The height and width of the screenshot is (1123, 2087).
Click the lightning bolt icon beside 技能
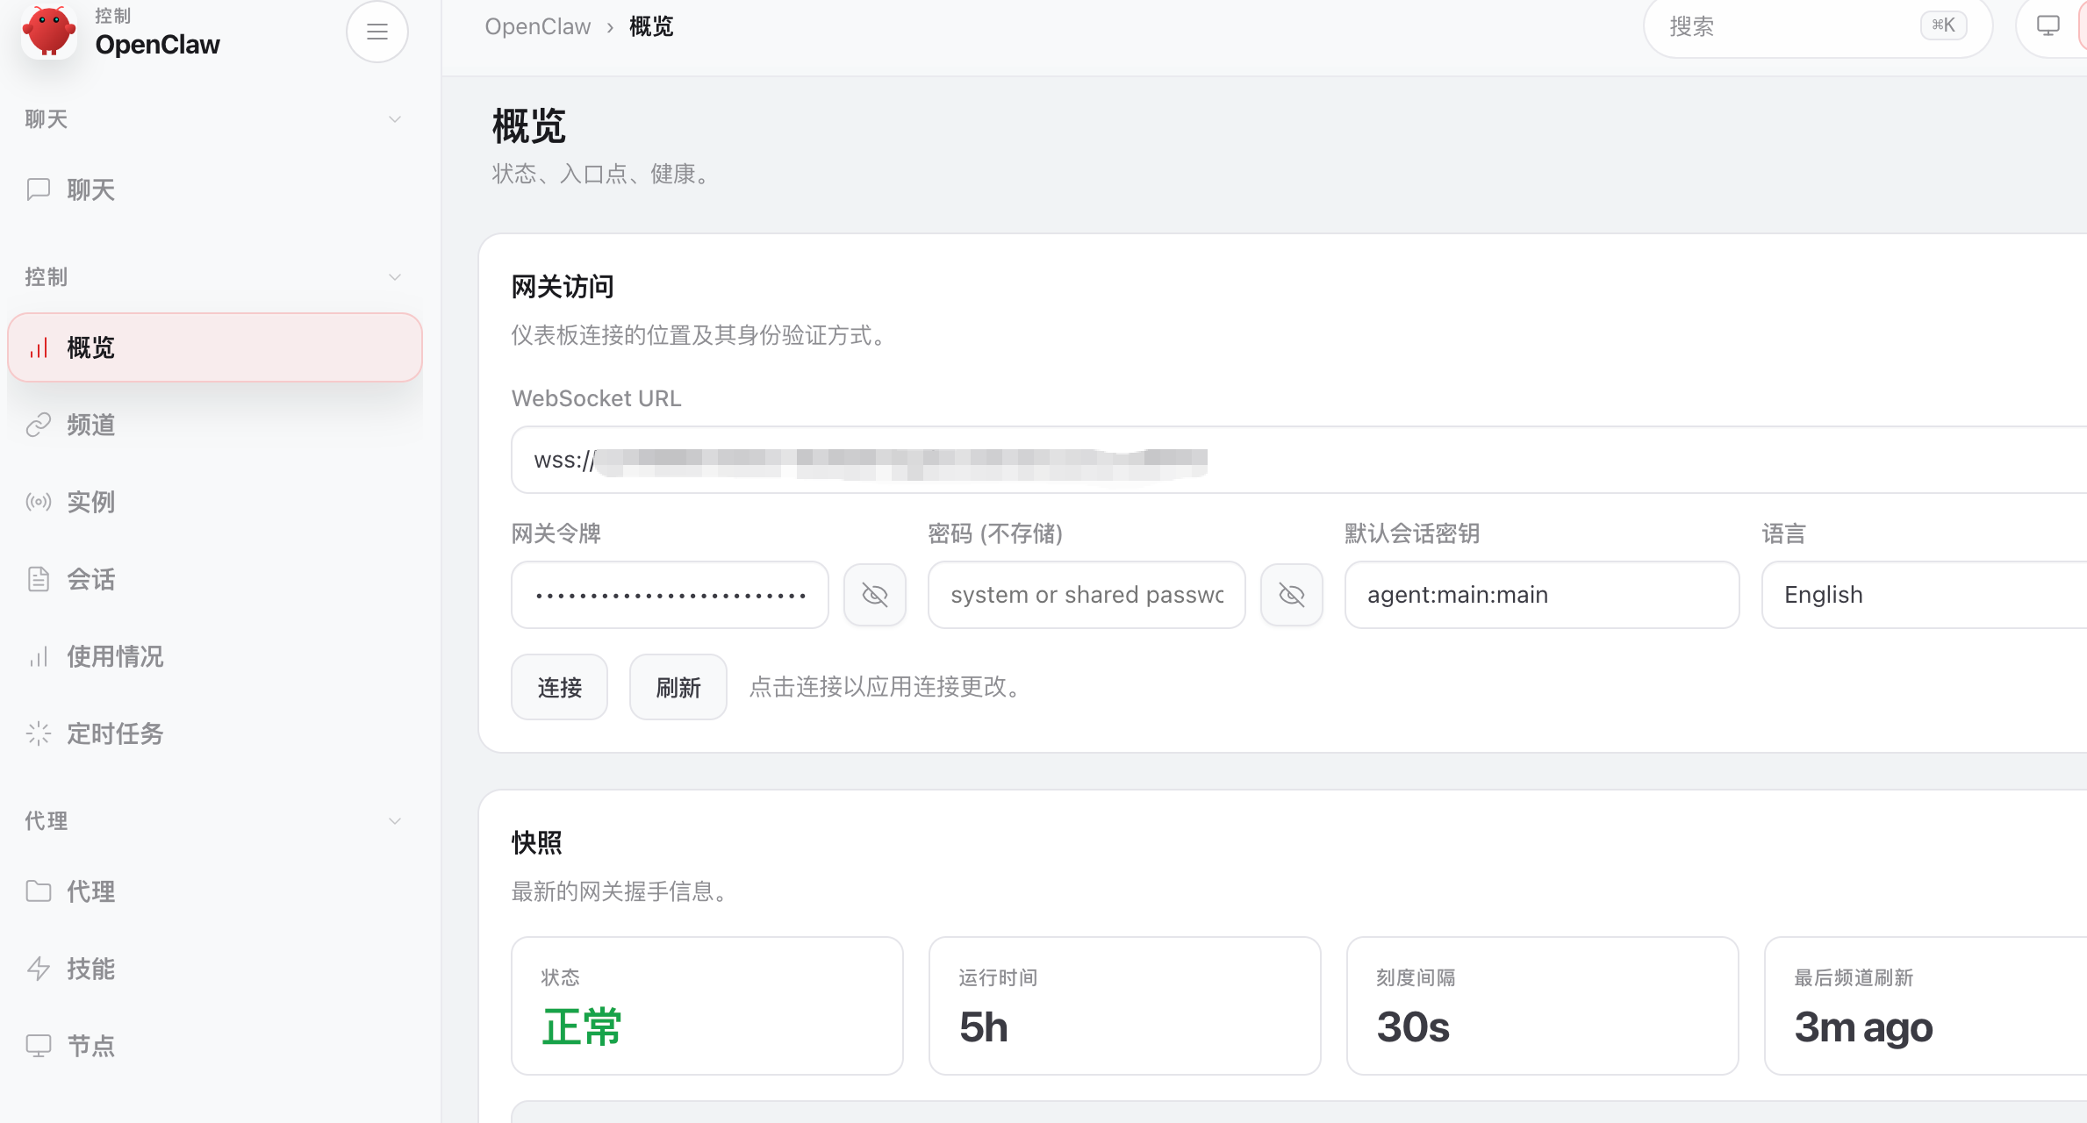39,969
